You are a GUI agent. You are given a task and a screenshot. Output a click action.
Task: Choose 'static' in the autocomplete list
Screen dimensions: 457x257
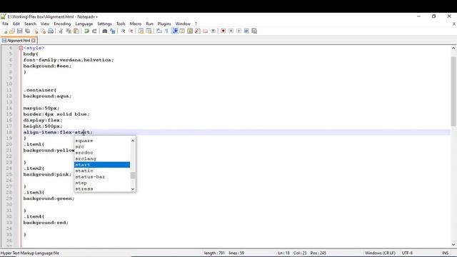click(102, 171)
